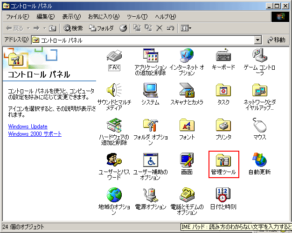Open the ファイル(F) menu
This screenshot has width=292, height=233.
tap(18, 17)
